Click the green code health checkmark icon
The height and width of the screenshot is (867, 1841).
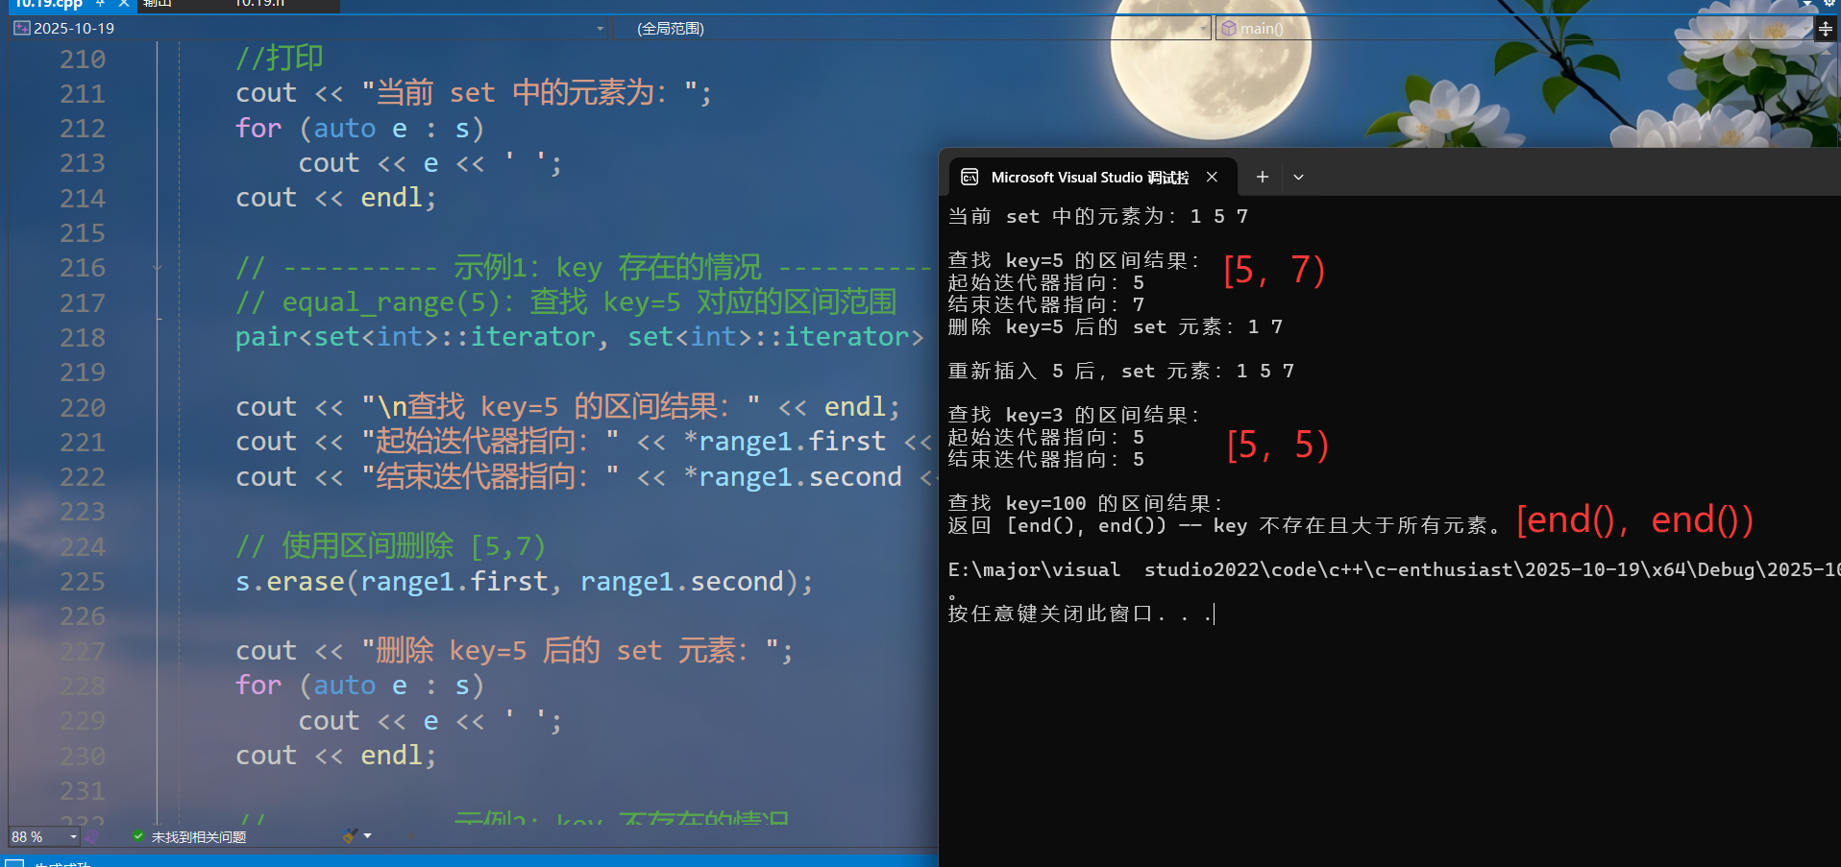tap(137, 836)
